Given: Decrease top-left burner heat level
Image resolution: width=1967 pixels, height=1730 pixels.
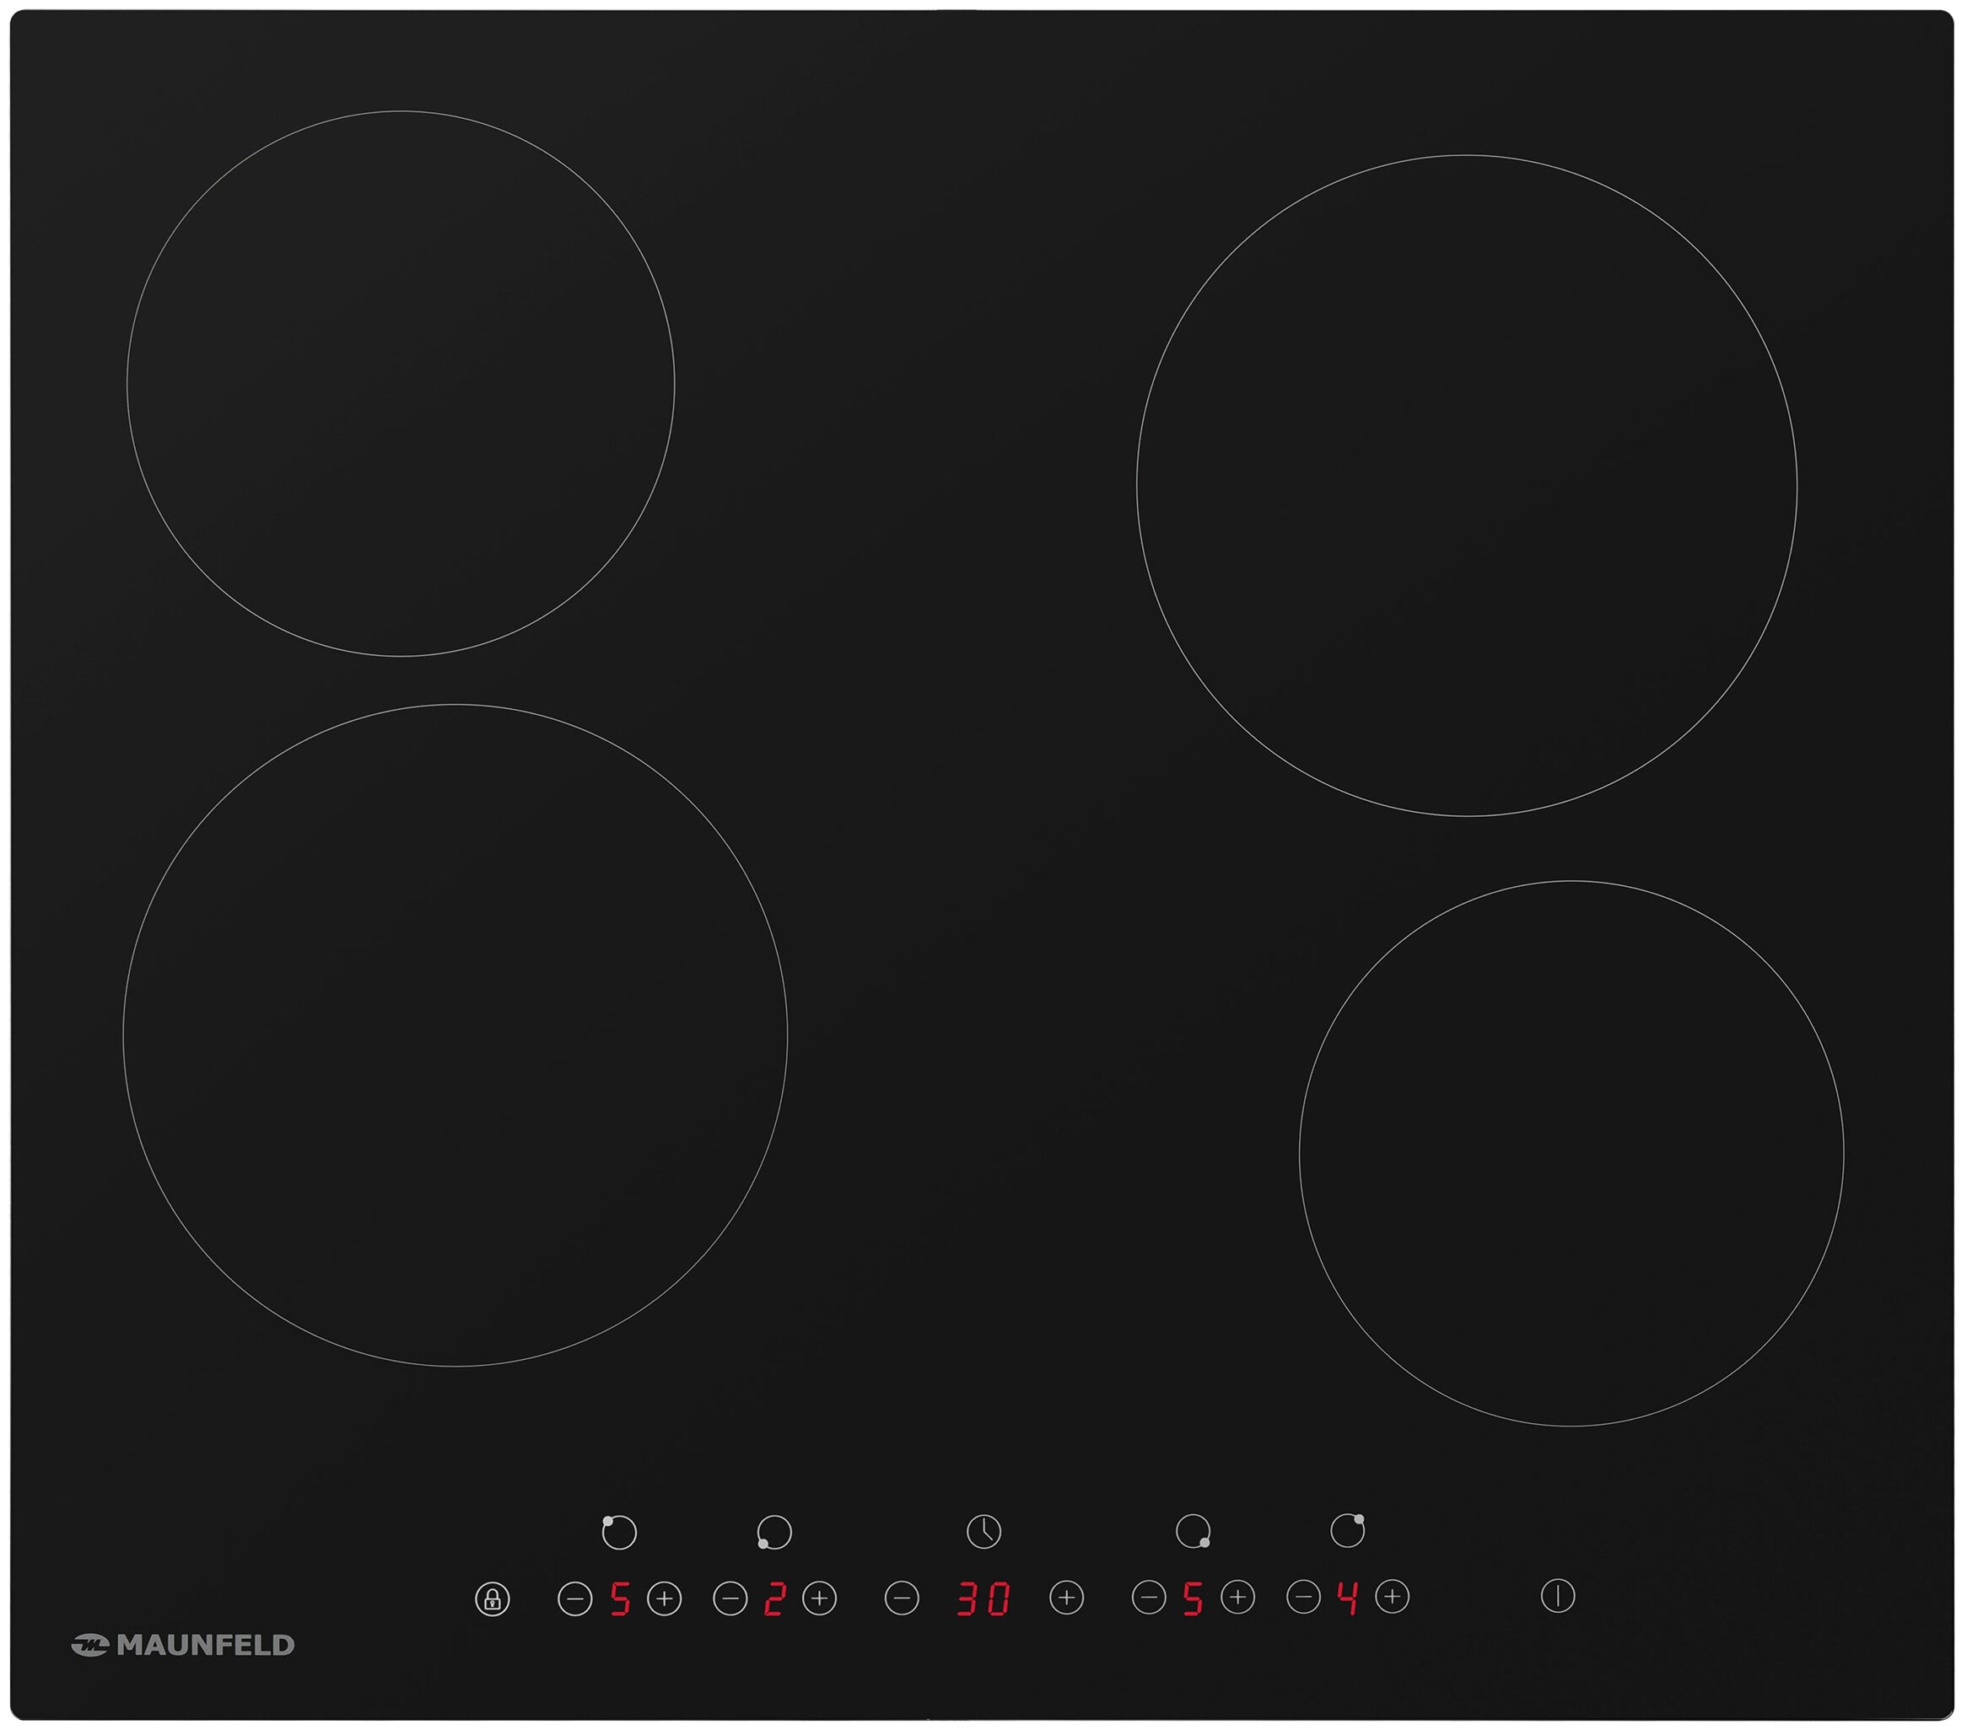Looking at the screenshot, I should tap(574, 1599).
